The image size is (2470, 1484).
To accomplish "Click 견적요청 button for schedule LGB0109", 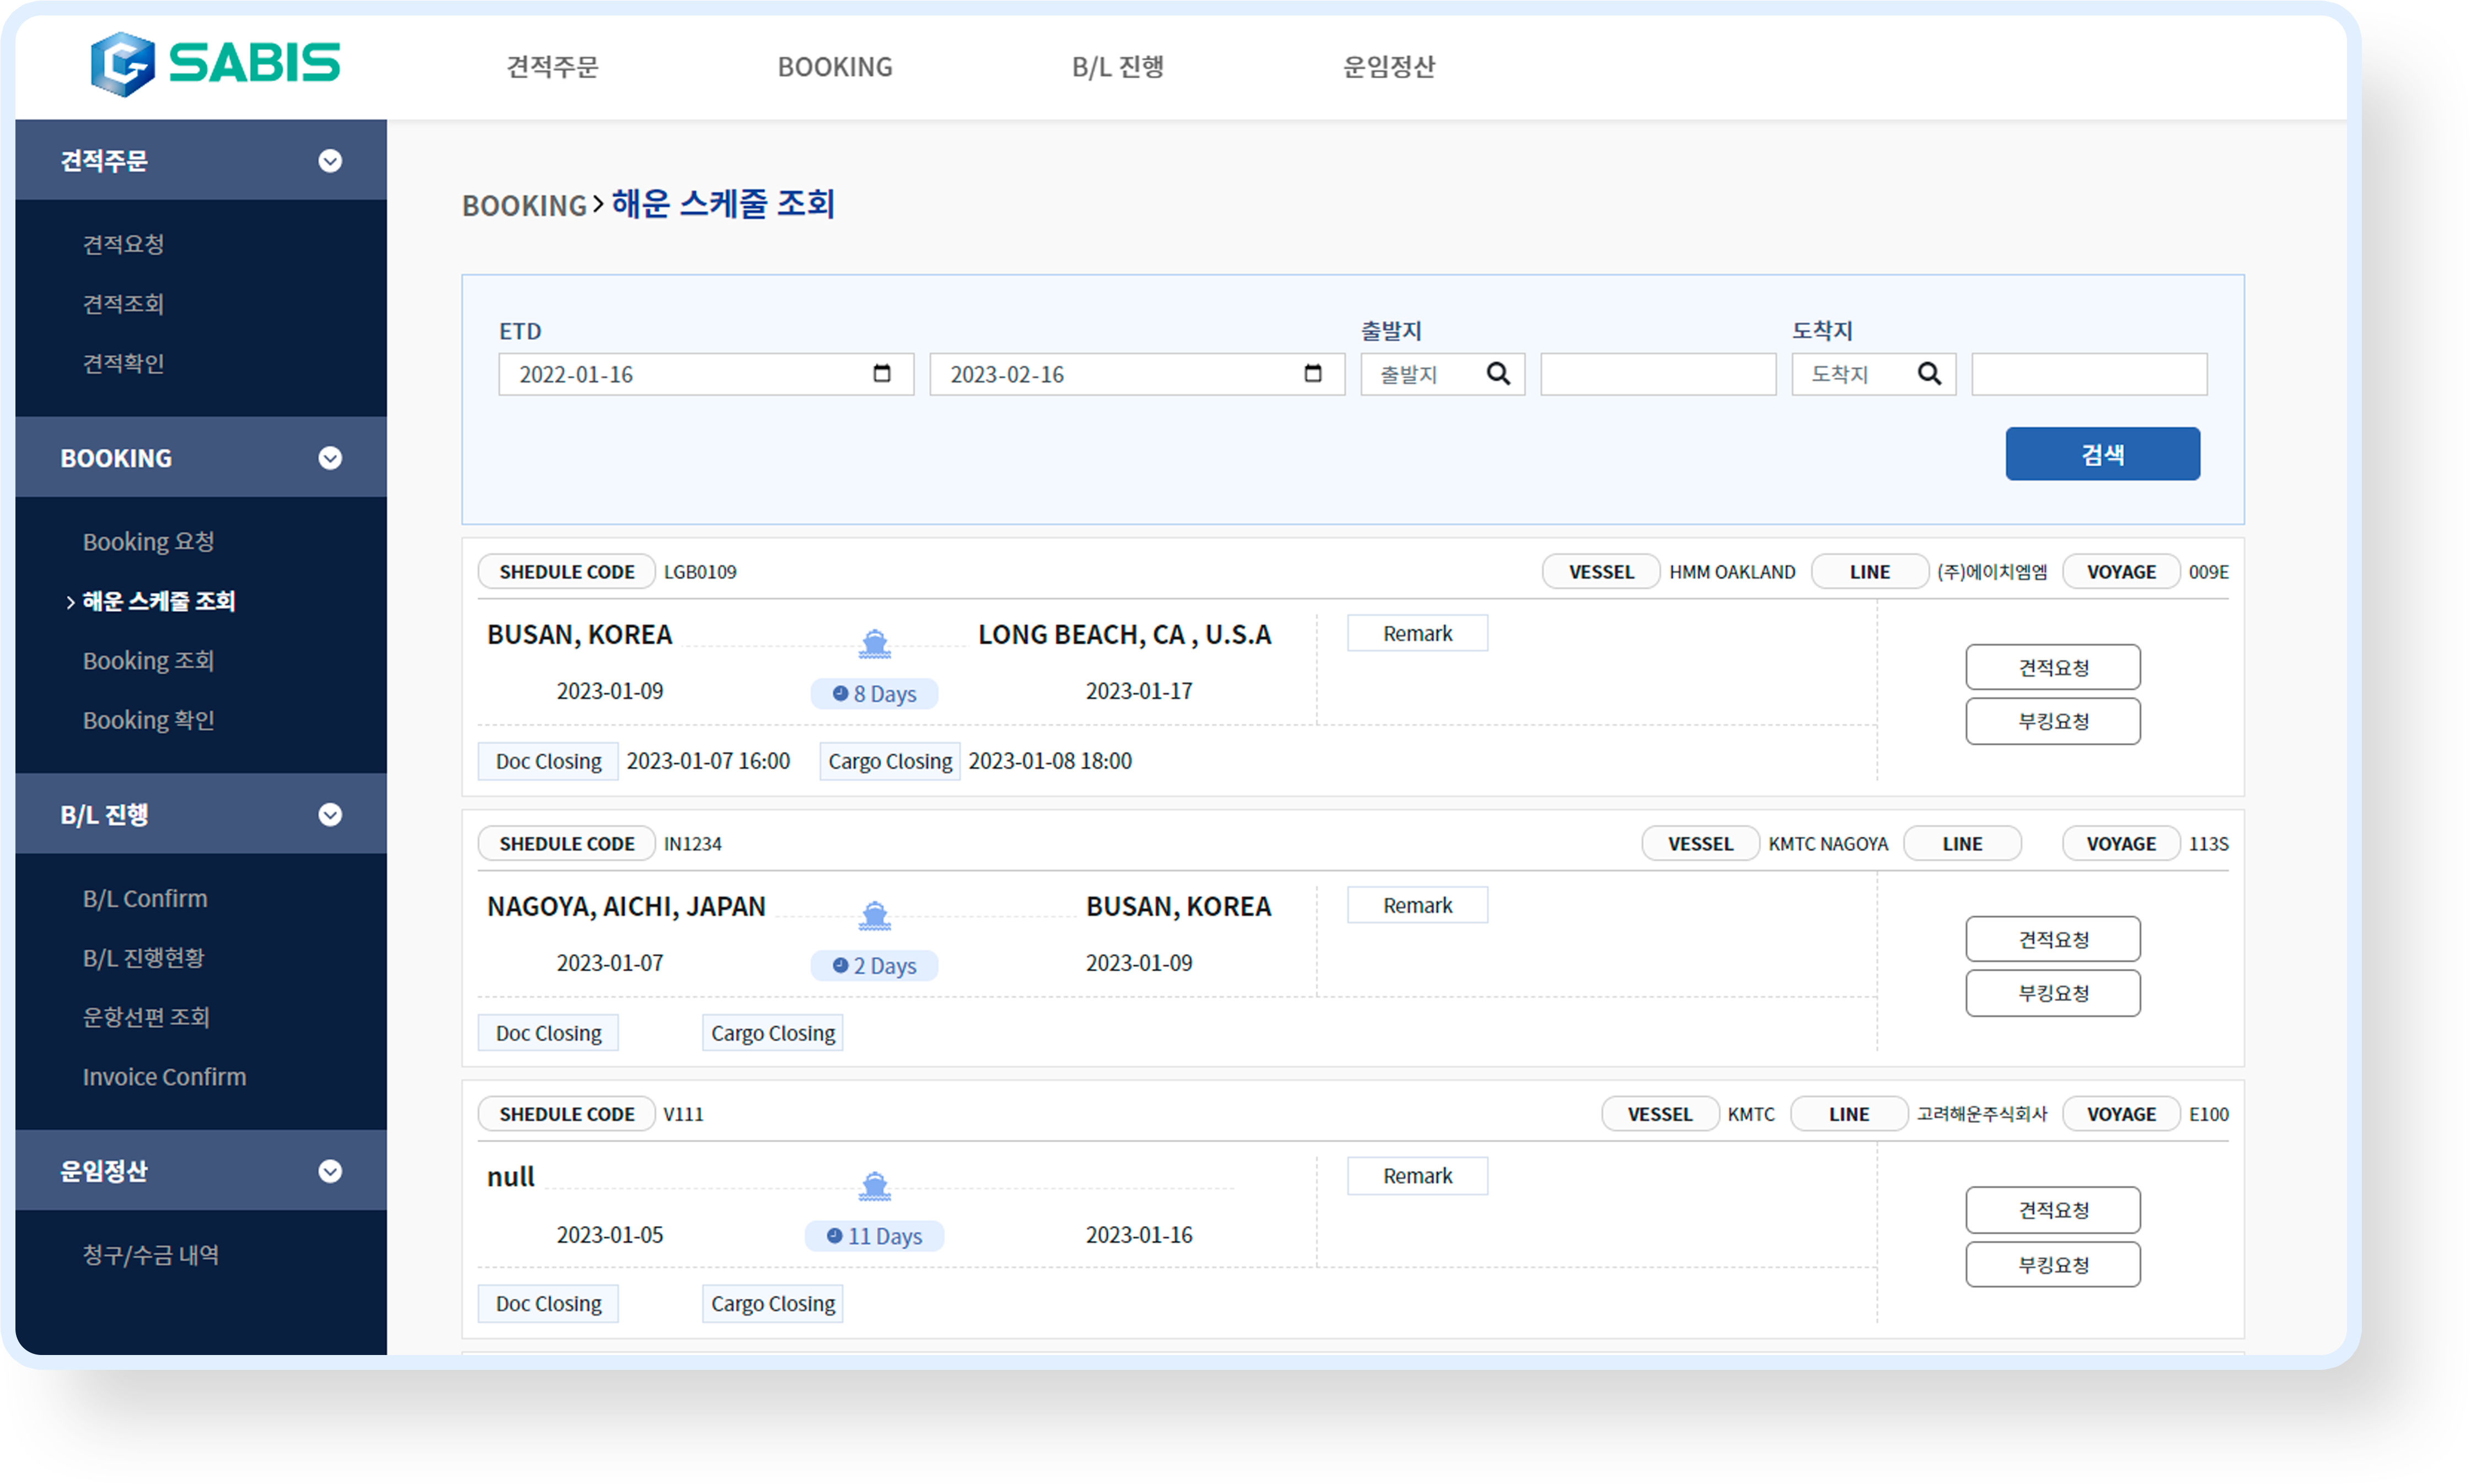I will coord(2052,667).
